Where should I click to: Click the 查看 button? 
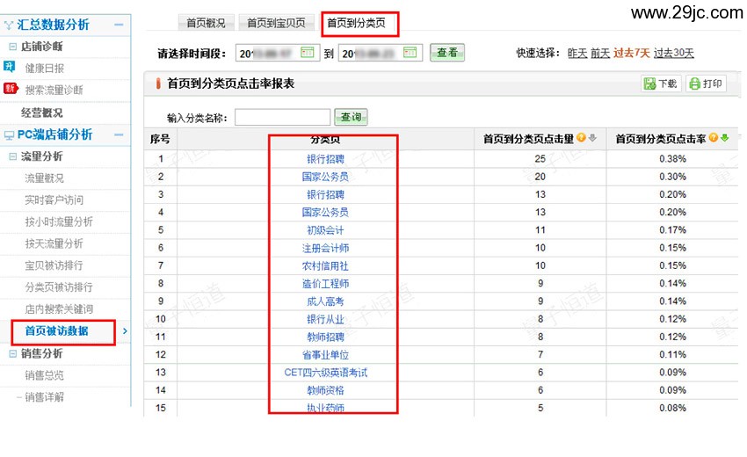[446, 53]
